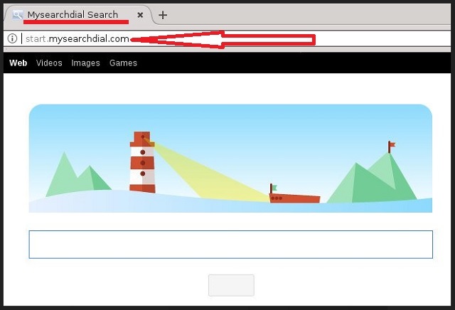Click the site information icon in address bar
The height and width of the screenshot is (310, 455).
coord(12,38)
